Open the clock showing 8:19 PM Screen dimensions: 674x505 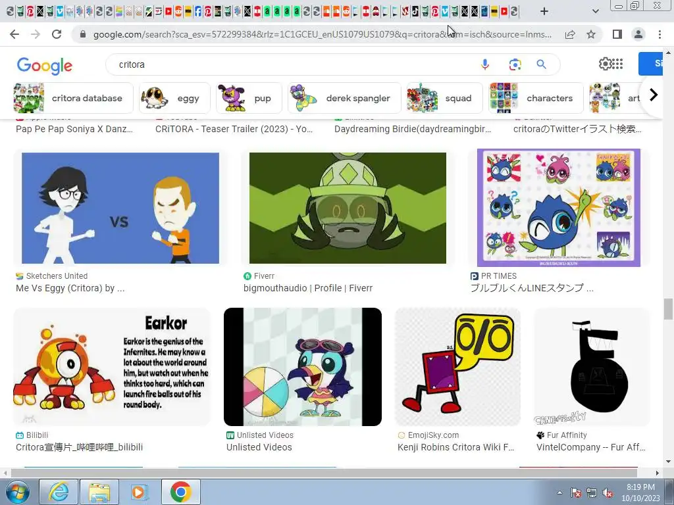[x=640, y=493]
